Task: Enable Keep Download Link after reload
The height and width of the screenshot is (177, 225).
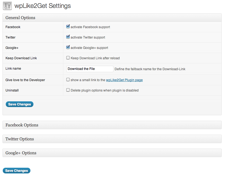Action: [68, 58]
